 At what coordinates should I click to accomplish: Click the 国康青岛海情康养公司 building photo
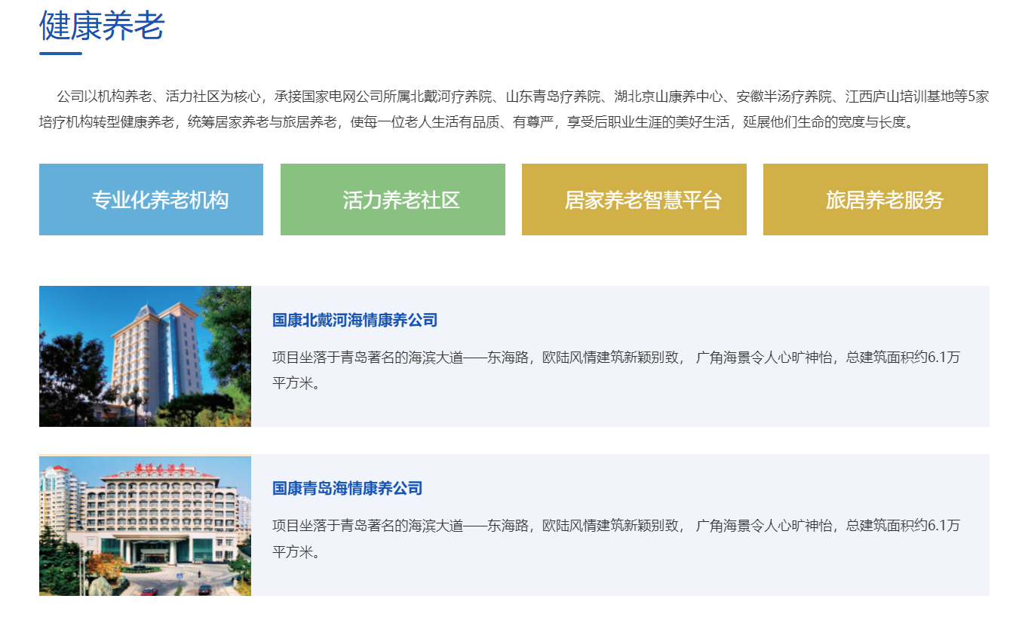pyautogui.click(x=145, y=526)
